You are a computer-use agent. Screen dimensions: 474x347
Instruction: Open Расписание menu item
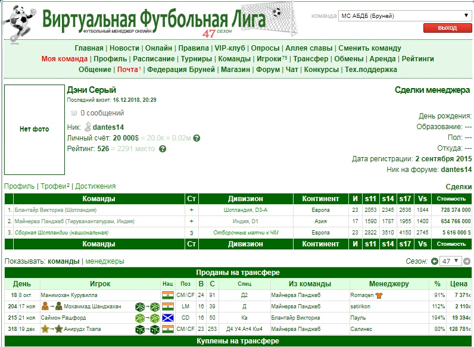(x=154, y=59)
